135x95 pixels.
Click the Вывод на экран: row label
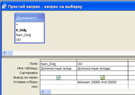tap(26, 77)
